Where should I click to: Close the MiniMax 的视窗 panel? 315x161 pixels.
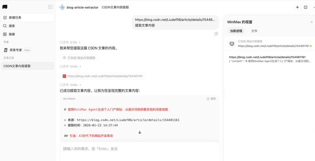coord(311,22)
